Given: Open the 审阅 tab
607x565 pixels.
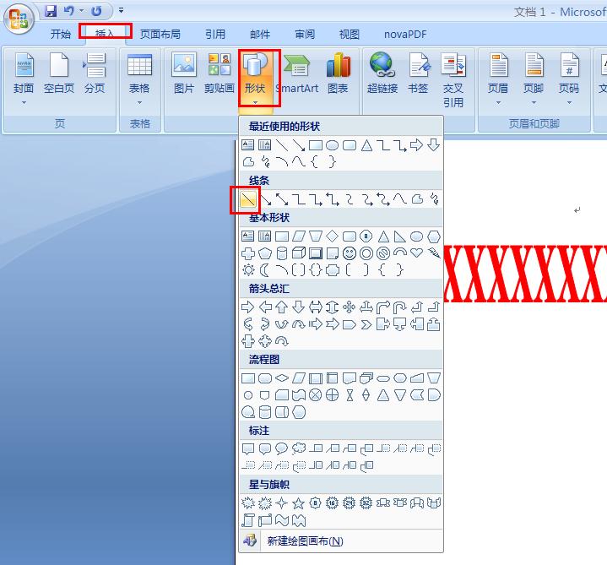Looking at the screenshot, I should 305,34.
